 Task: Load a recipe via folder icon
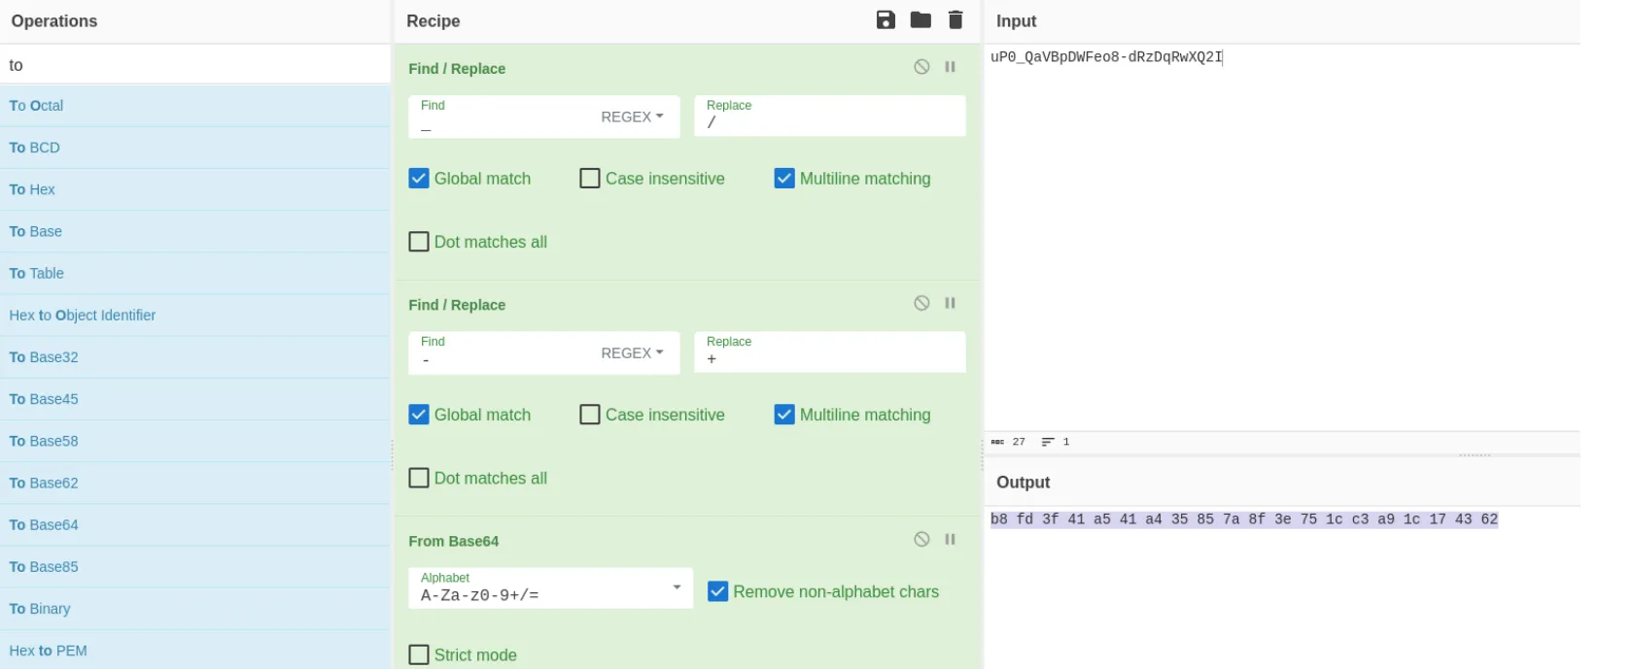920,20
